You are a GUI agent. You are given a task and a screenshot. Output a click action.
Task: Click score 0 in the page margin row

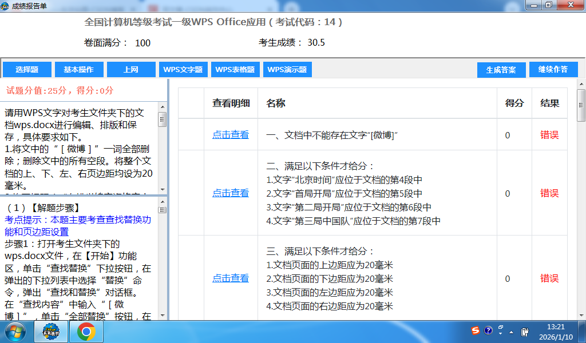pyautogui.click(x=508, y=279)
